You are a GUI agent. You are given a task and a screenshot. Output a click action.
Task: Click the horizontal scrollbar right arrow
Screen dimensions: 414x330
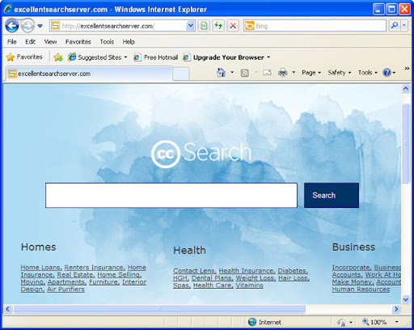(396, 309)
